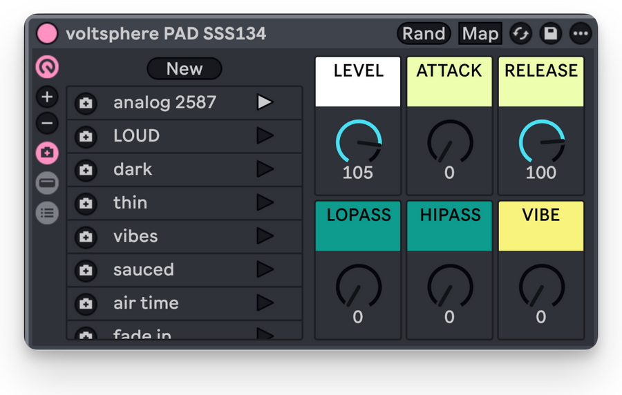Click the New variation button

pos(185,68)
